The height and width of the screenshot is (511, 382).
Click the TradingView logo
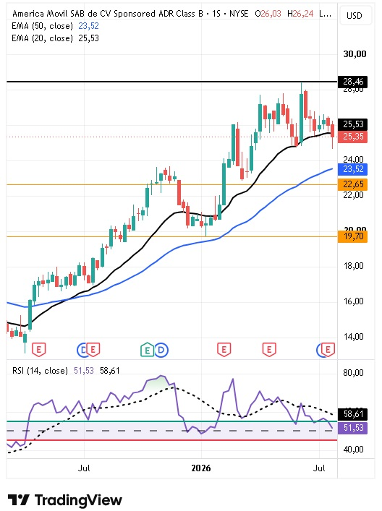65,500
